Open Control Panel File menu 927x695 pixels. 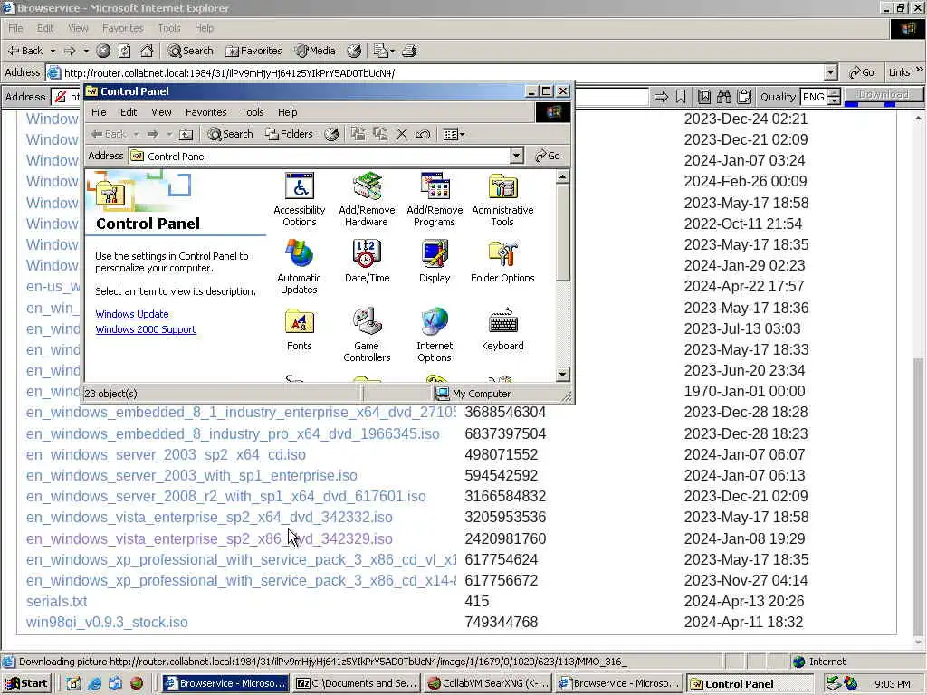pos(99,112)
